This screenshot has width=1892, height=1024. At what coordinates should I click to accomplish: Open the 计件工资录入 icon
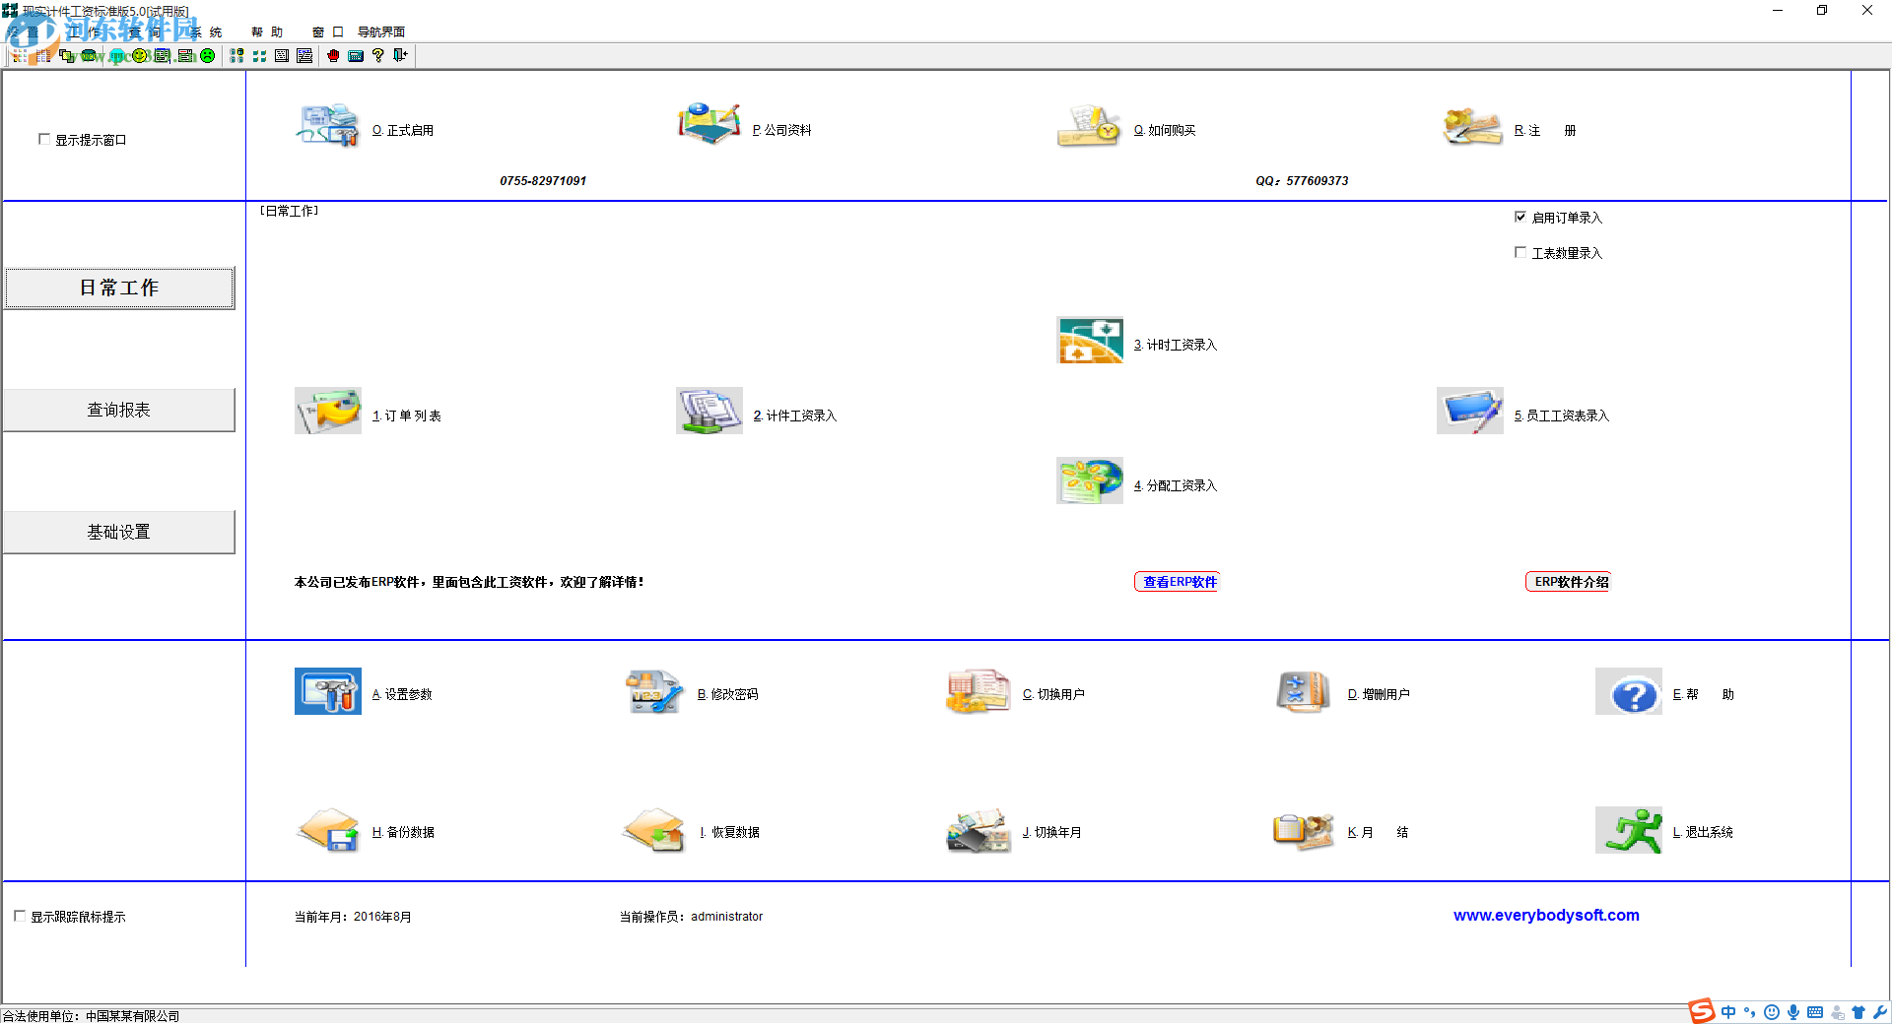point(709,411)
